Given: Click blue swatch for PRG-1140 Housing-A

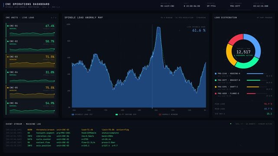Looking at the screenshot, I should pos(216,74).
